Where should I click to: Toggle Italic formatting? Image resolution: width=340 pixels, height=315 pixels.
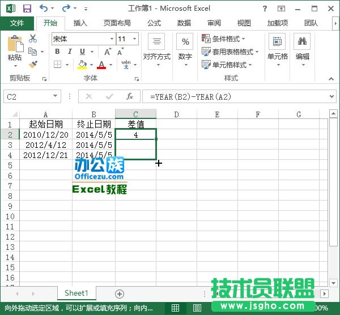pyautogui.click(x=70, y=52)
